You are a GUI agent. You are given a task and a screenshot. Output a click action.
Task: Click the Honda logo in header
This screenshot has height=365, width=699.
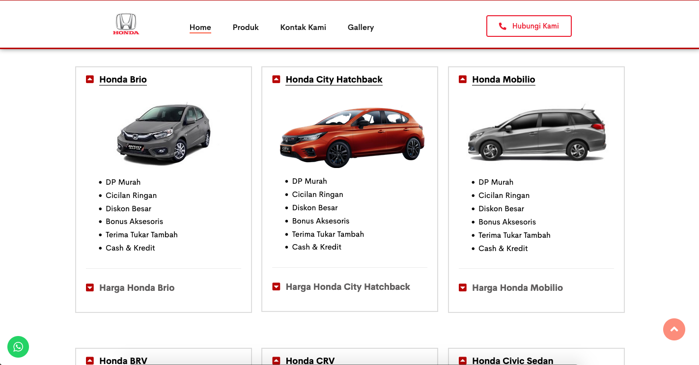point(126,25)
